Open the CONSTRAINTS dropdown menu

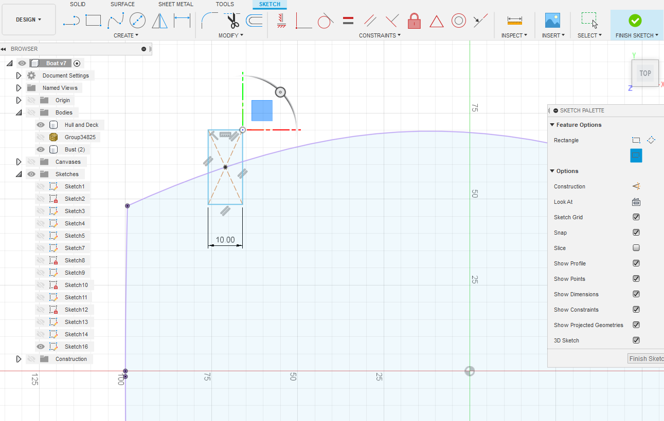tap(380, 35)
